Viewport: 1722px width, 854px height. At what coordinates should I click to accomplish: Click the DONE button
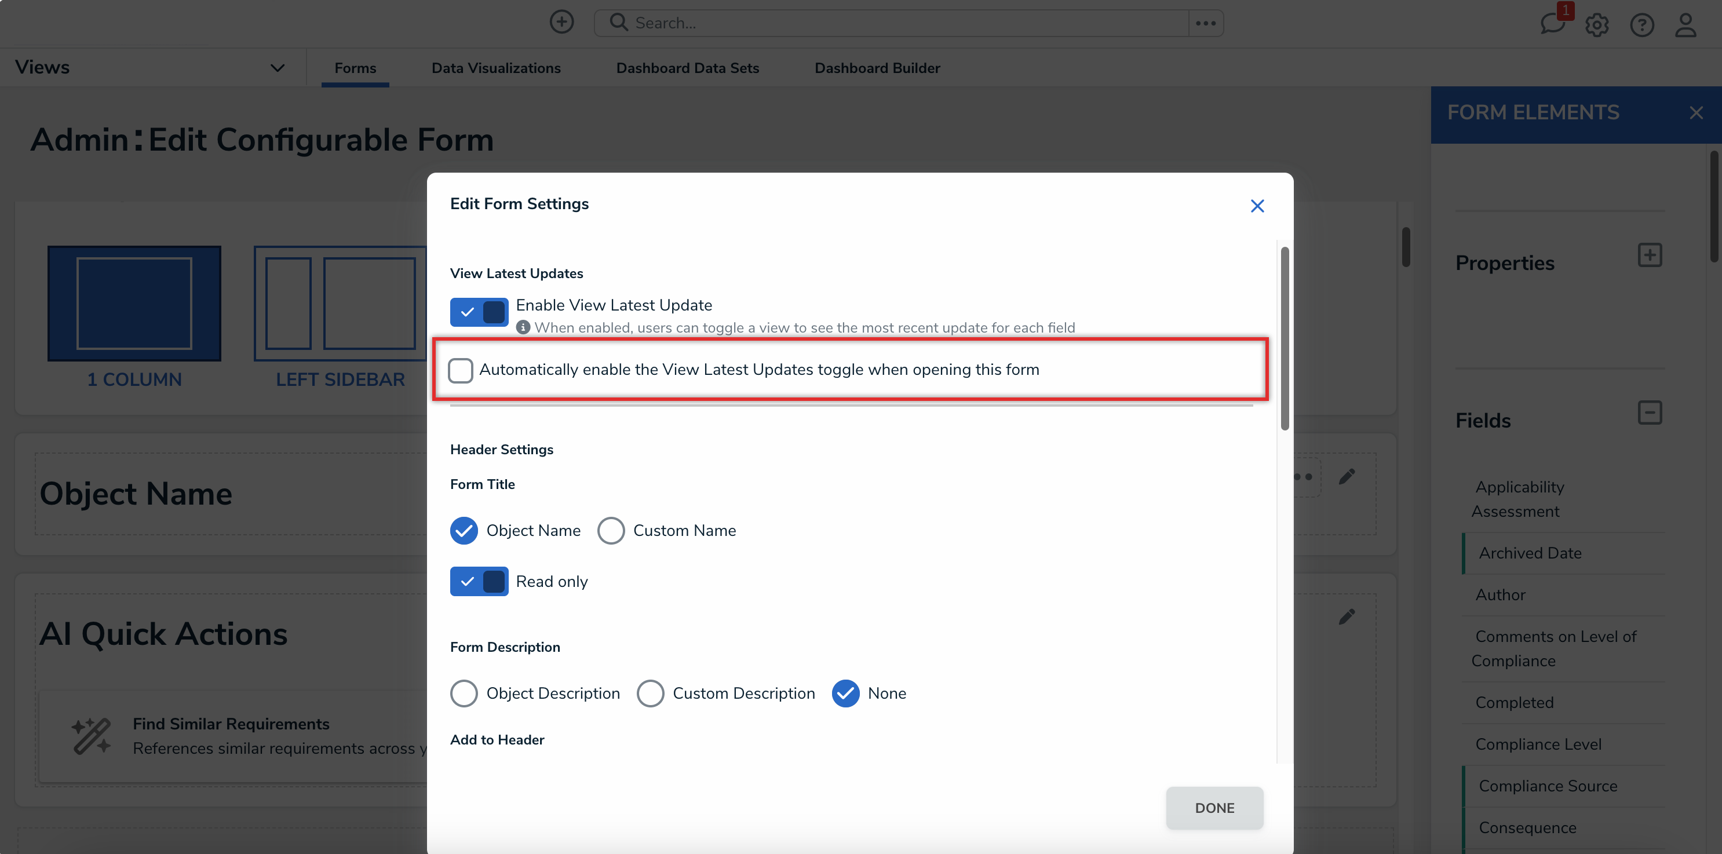[1214, 808]
